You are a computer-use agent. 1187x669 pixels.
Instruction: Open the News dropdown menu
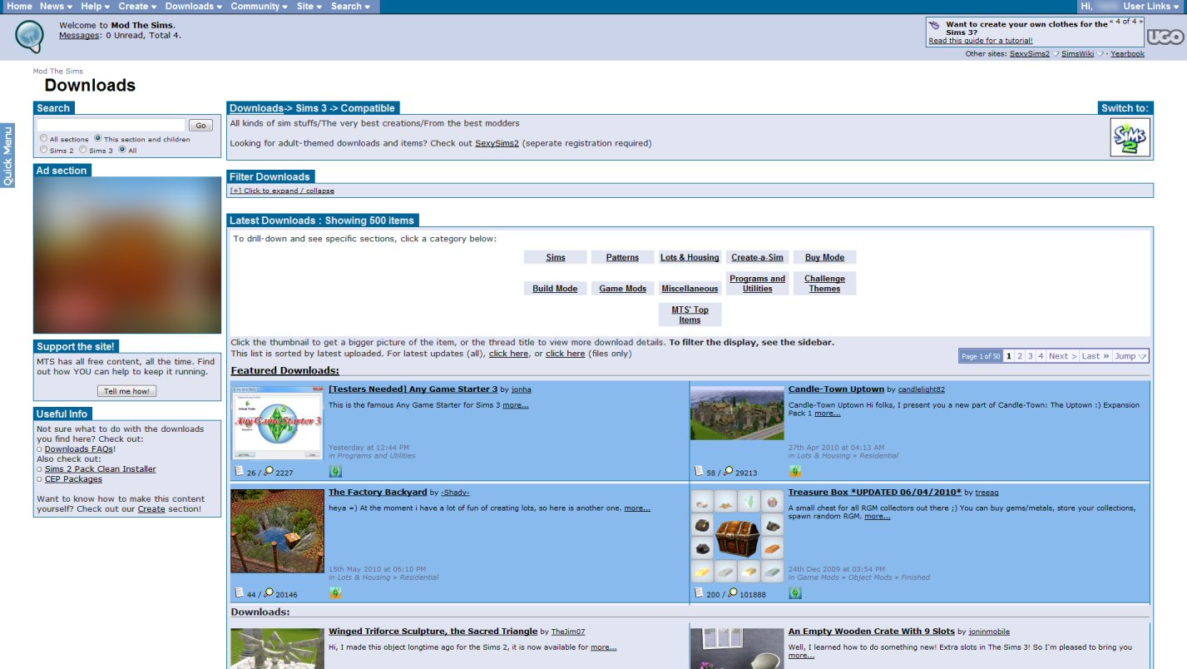click(56, 6)
